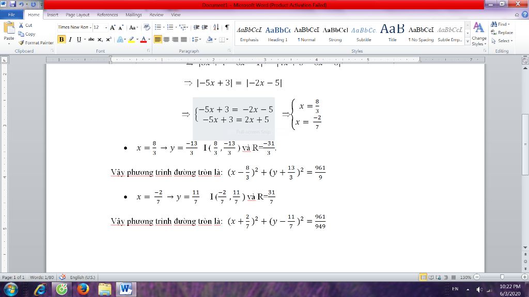Open the Mailings tab

(x=134, y=14)
